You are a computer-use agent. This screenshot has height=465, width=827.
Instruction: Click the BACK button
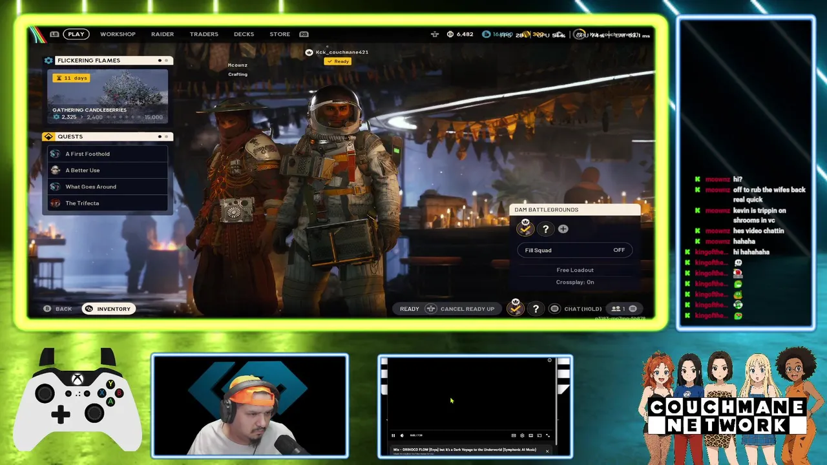click(58, 309)
